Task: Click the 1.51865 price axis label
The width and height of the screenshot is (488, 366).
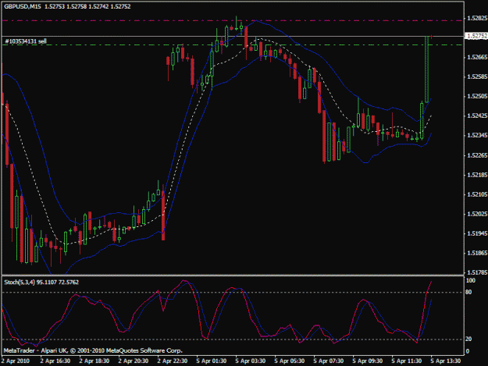Action: [477, 253]
